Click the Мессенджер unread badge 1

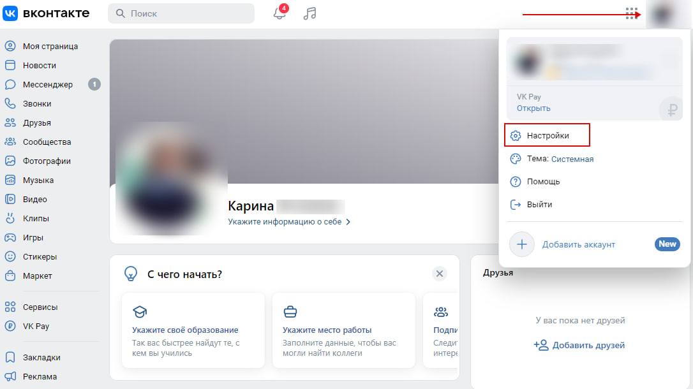coord(94,84)
